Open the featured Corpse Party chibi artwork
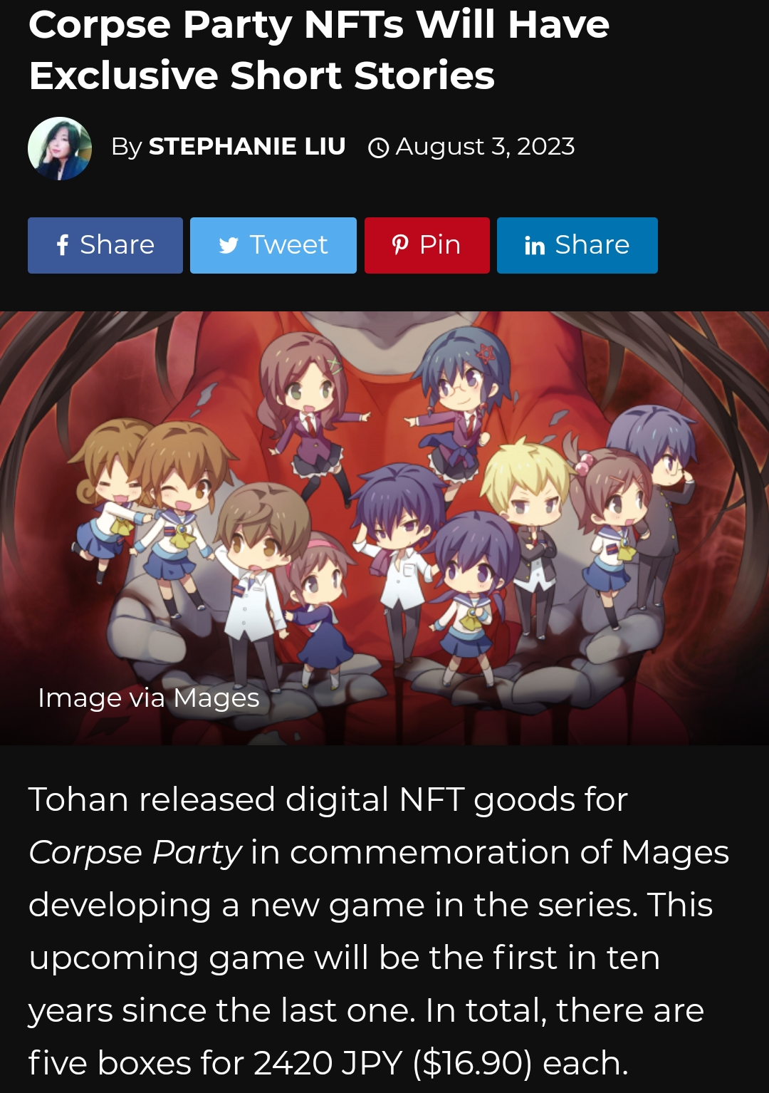The image size is (769, 1093). (x=384, y=528)
